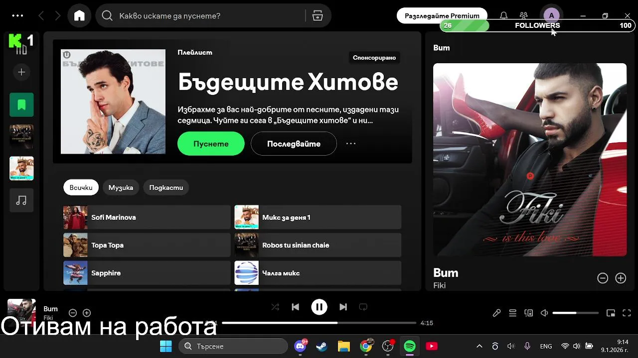Seek on the song progress bar
Image resolution: width=638 pixels, height=358 pixels.
pyautogui.click(x=319, y=323)
